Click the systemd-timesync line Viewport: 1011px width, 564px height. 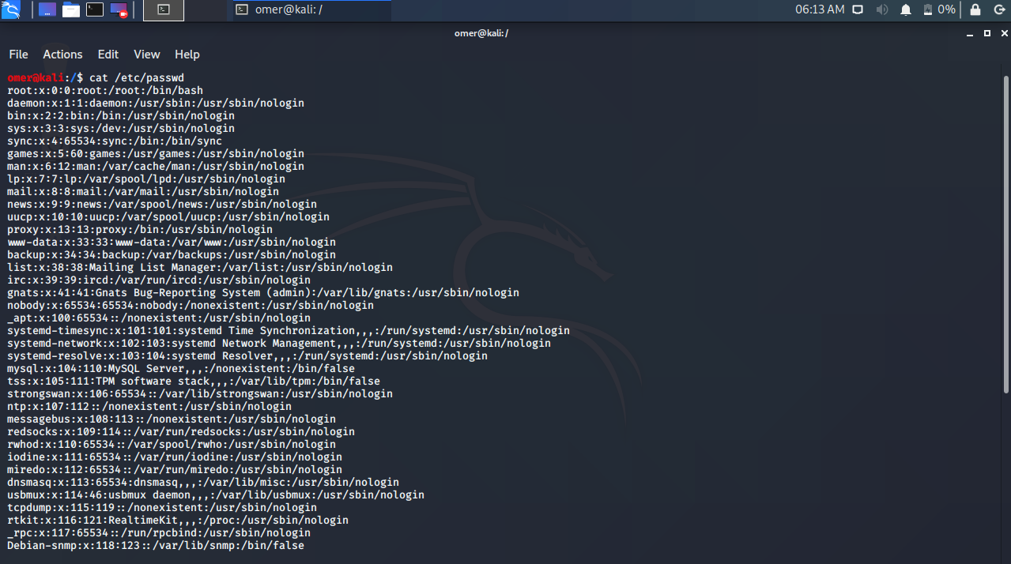tap(289, 330)
